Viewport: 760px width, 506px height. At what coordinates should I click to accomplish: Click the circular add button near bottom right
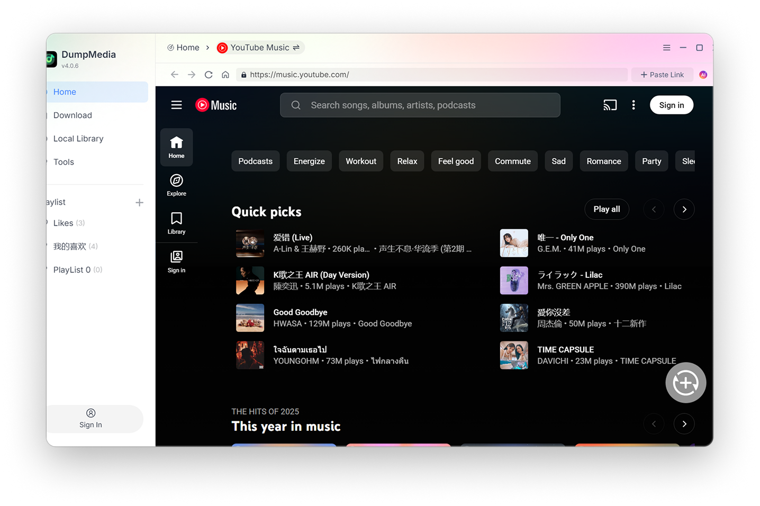point(686,382)
